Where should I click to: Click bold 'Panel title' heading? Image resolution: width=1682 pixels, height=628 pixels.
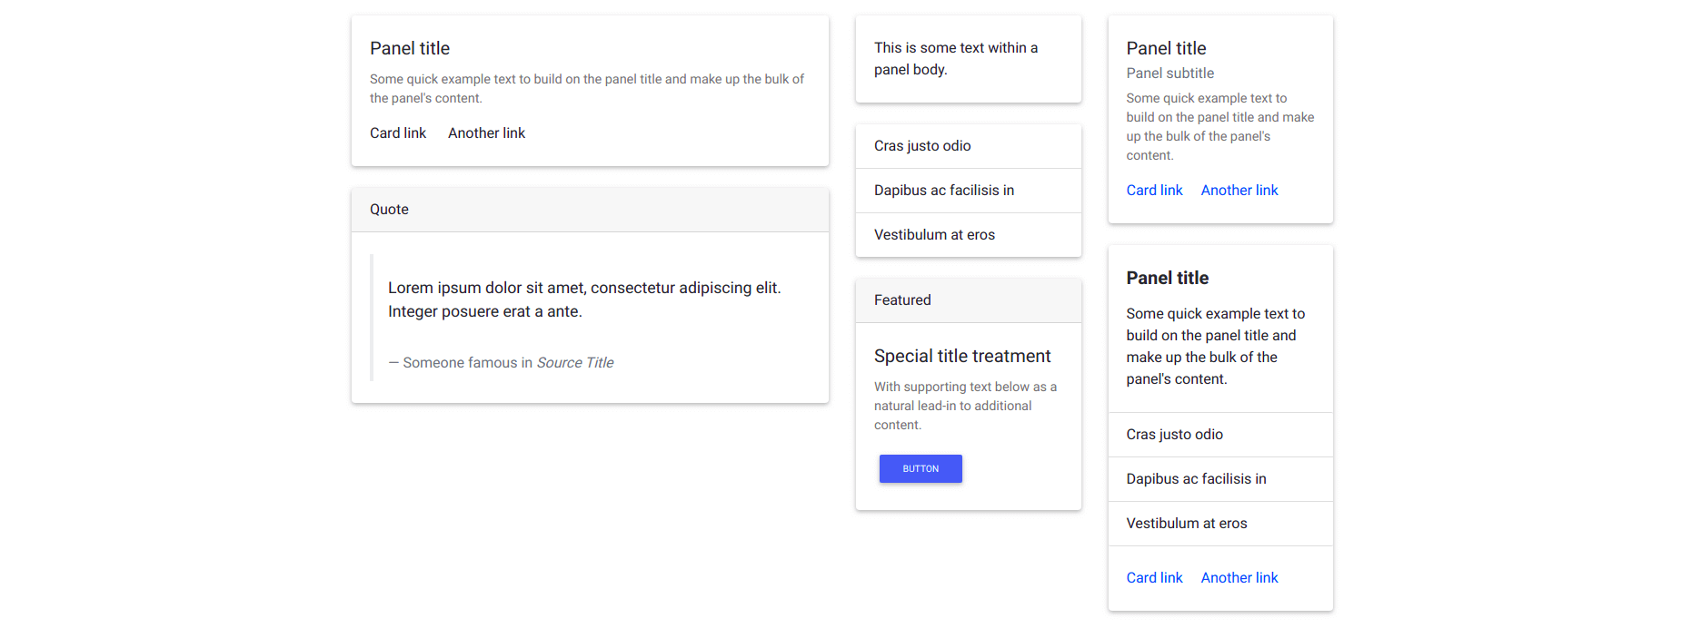coord(1167,278)
